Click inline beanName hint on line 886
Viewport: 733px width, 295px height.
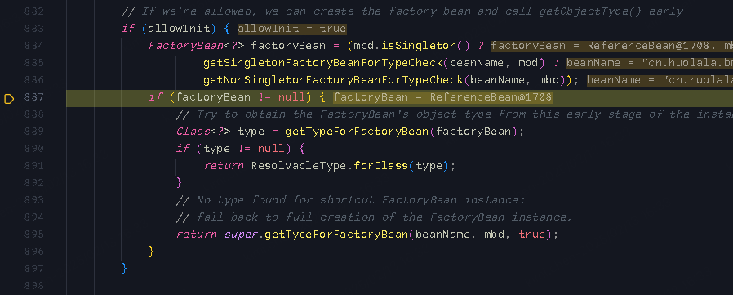(660, 80)
